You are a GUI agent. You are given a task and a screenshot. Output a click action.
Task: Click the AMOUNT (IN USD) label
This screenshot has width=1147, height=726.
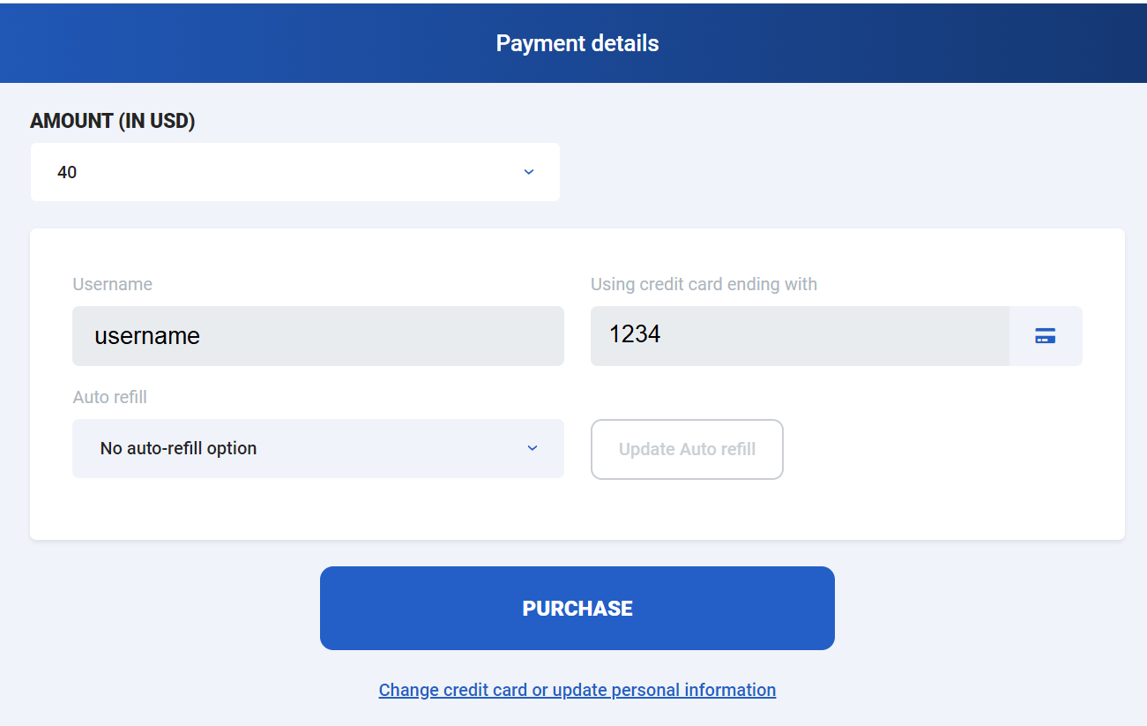click(x=113, y=121)
